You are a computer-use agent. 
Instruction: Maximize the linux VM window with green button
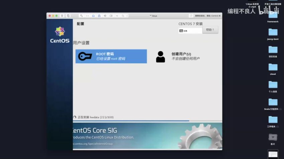click(56, 16)
